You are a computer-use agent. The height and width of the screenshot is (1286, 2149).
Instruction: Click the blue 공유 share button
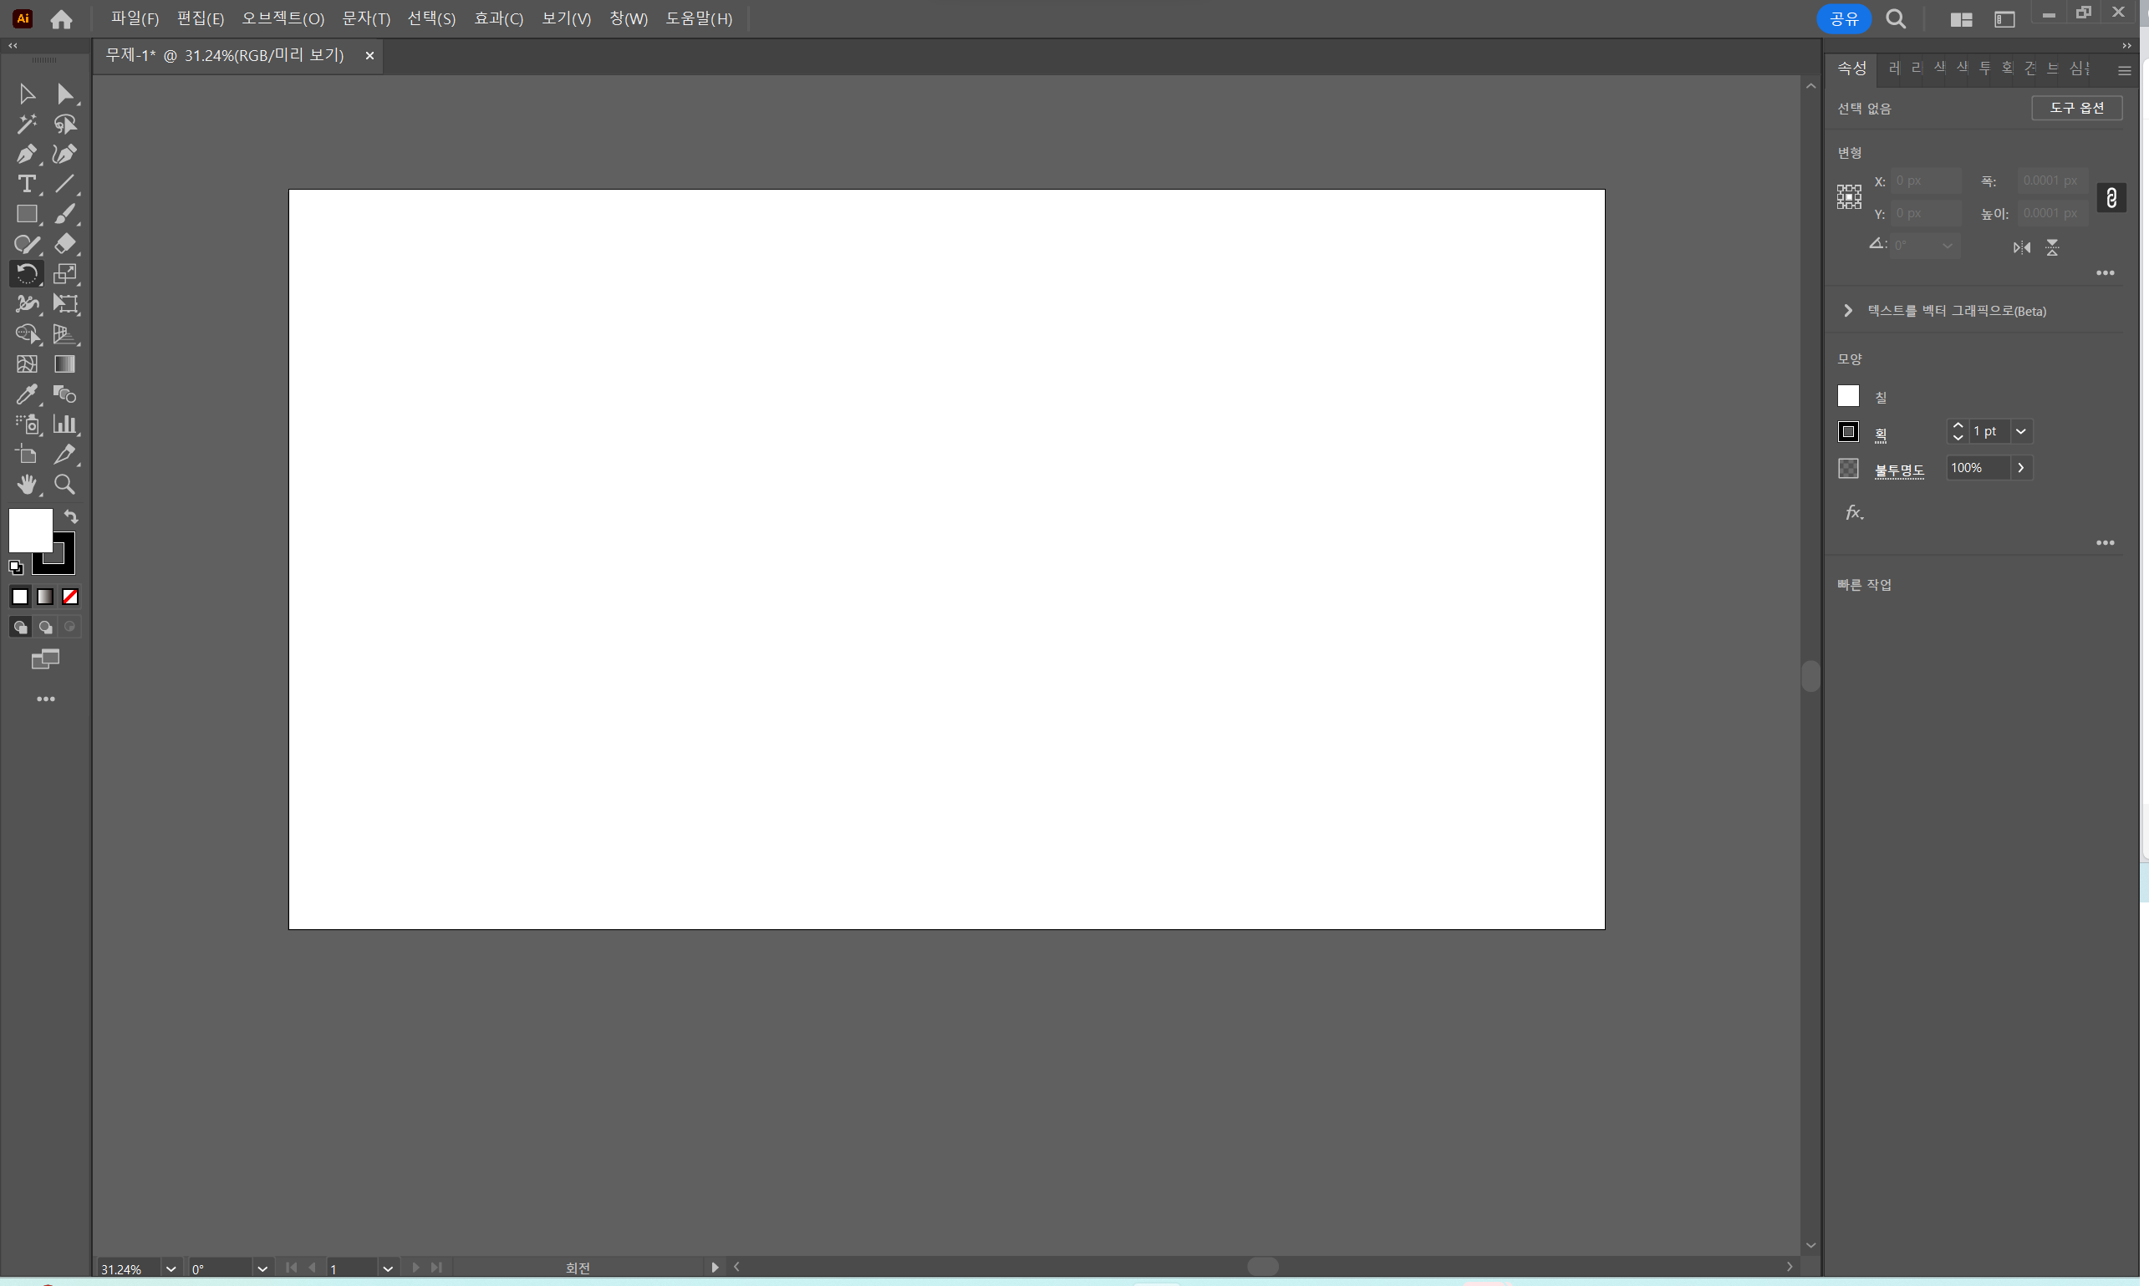[1843, 18]
